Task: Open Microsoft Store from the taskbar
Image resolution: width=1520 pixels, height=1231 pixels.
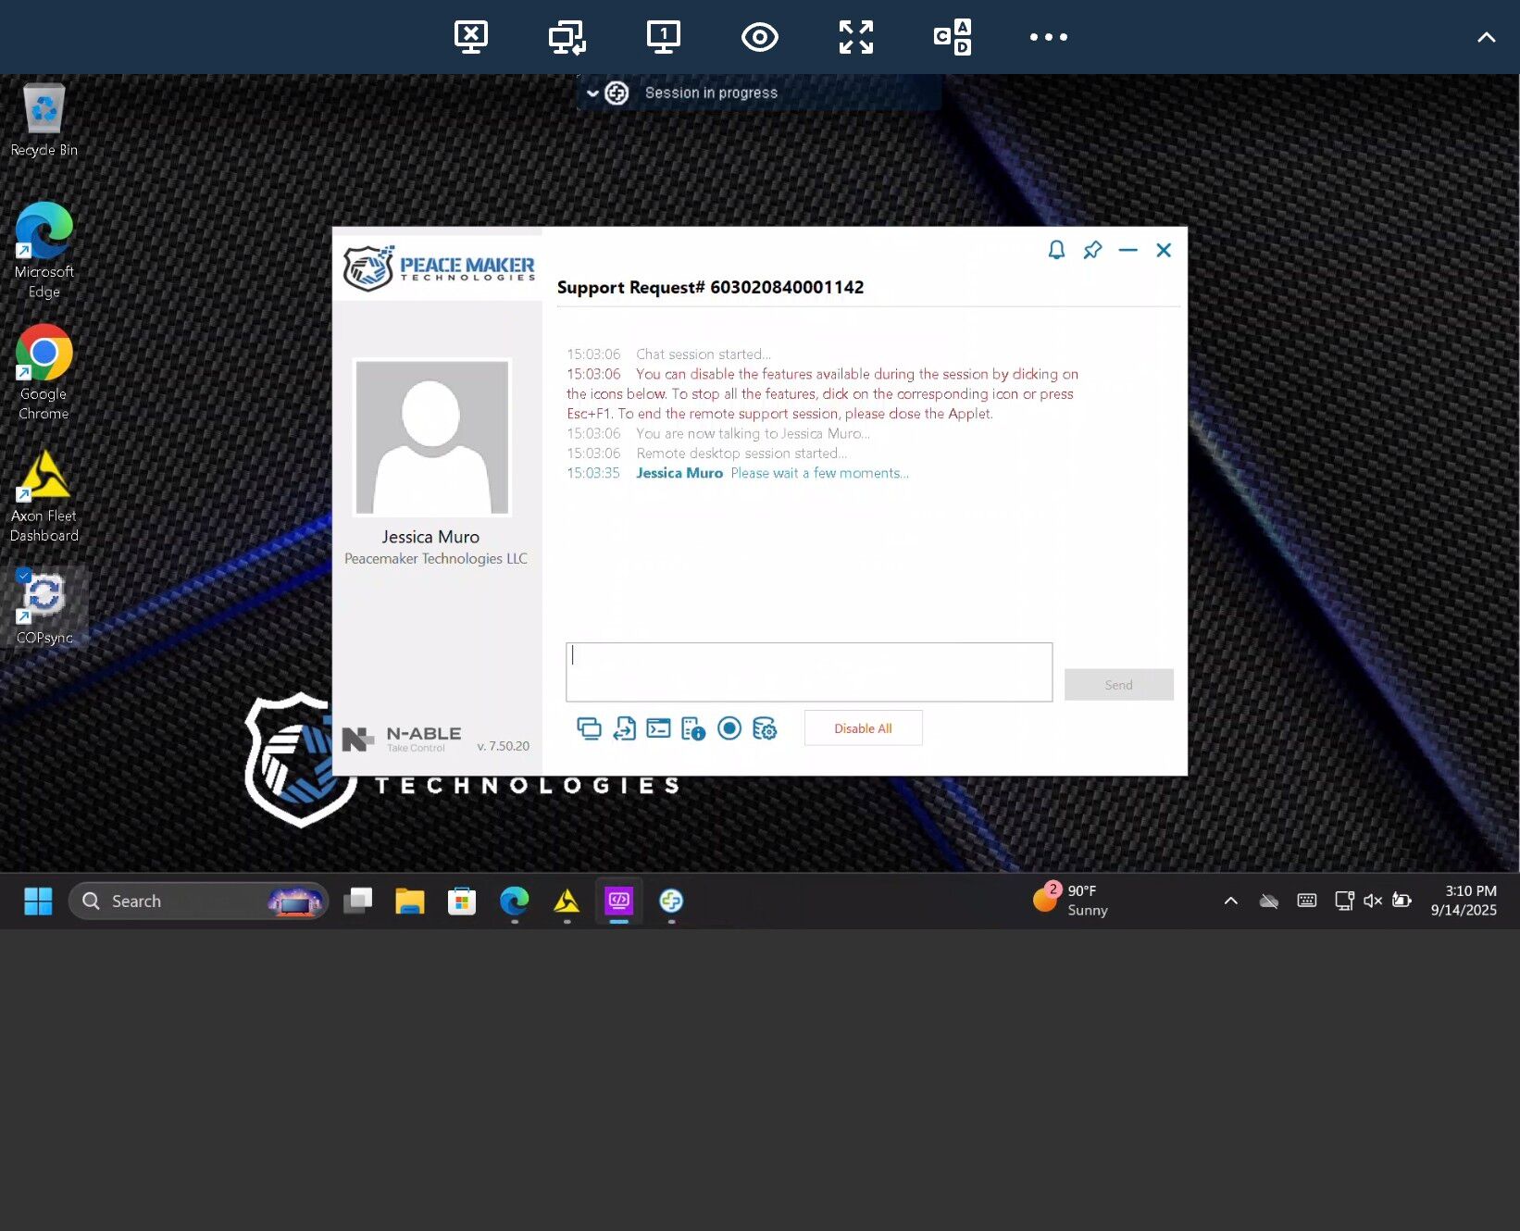Action: [x=461, y=901]
